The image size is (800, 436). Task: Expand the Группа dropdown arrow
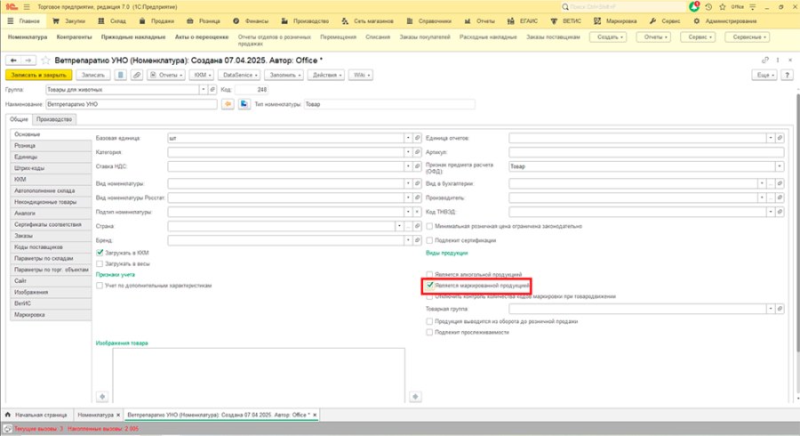point(203,89)
